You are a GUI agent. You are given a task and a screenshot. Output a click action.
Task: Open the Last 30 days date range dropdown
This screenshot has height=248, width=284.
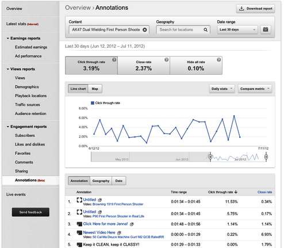pos(237,29)
